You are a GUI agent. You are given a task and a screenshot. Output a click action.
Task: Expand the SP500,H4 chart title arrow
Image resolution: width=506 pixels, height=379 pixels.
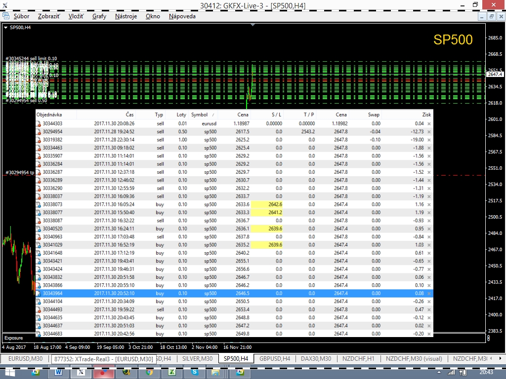(5, 28)
